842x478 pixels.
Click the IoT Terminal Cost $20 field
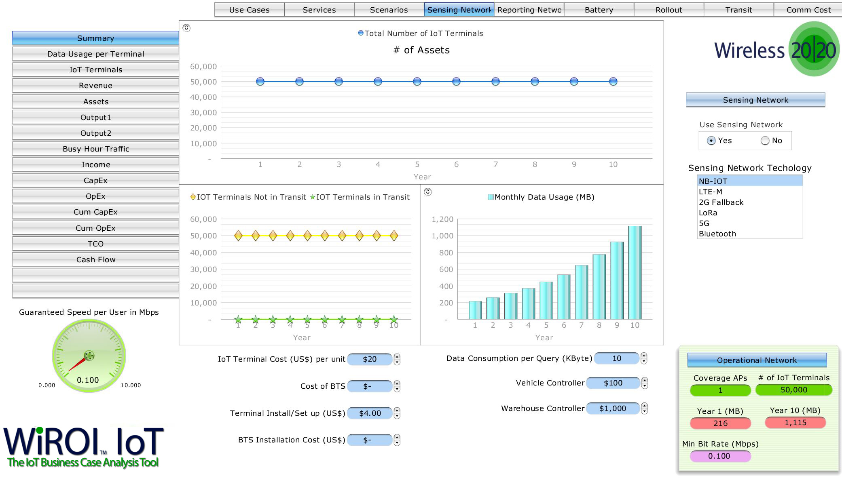(370, 359)
